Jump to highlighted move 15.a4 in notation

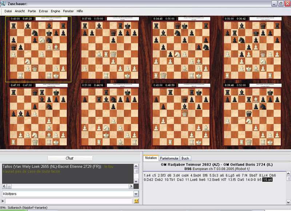coord(267,180)
